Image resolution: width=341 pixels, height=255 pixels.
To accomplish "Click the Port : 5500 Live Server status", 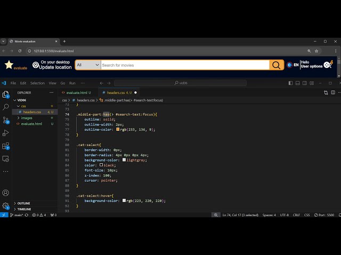I will [x=324, y=215].
